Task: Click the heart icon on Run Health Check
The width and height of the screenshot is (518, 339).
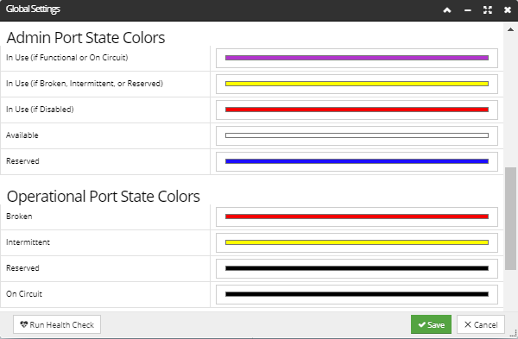Action: coord(24,324)
